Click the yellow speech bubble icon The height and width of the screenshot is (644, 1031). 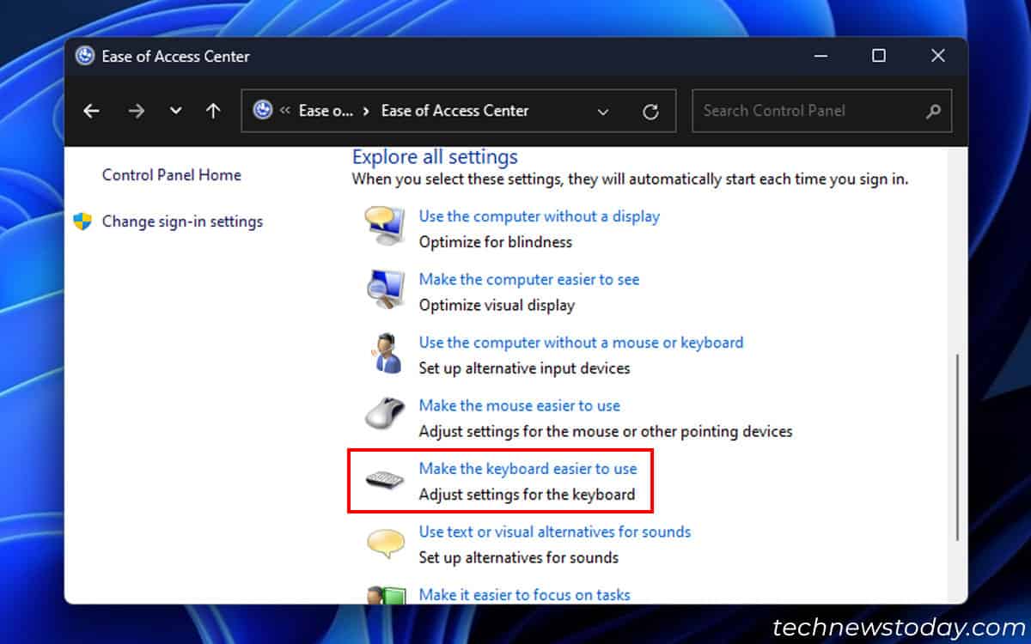(x=384, y=543)
